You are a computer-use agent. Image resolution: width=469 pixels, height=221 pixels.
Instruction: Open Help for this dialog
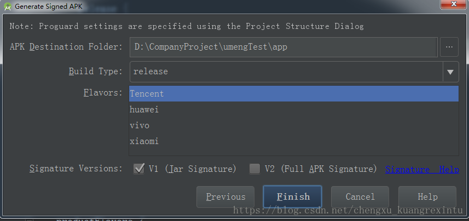(x=427, y=197)
